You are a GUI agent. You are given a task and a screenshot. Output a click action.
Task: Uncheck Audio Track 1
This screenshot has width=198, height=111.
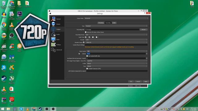pyautogui.click(x=86, y=37)
